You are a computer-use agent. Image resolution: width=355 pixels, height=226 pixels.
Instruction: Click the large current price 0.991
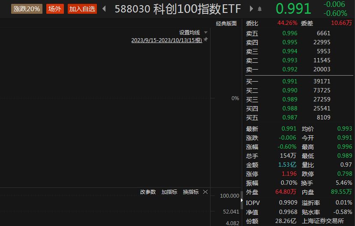point(293,9)
